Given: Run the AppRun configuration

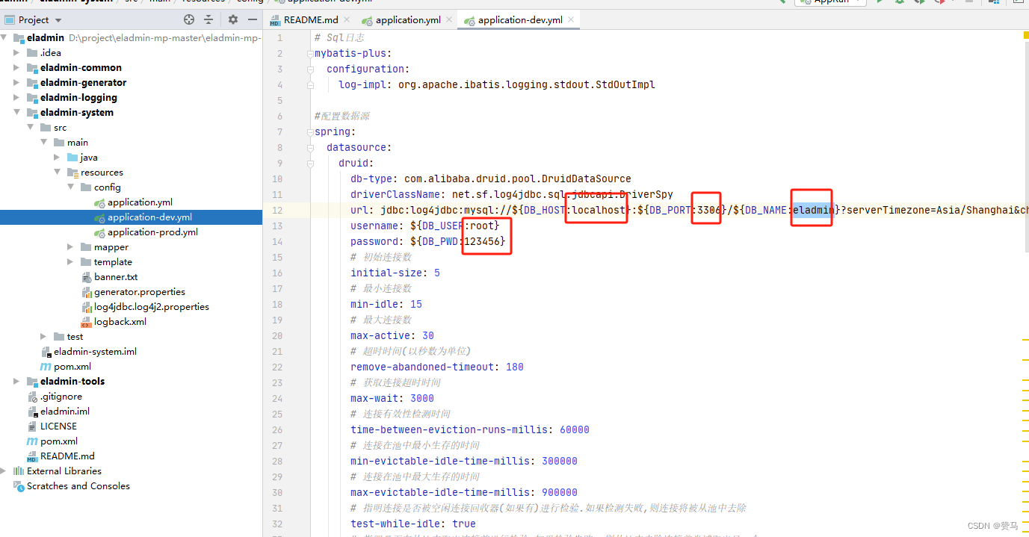Looking at the screenshot, I should [880, 3].
